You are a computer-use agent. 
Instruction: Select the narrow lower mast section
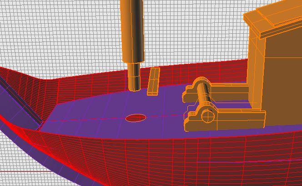click(x=134, y=77)
